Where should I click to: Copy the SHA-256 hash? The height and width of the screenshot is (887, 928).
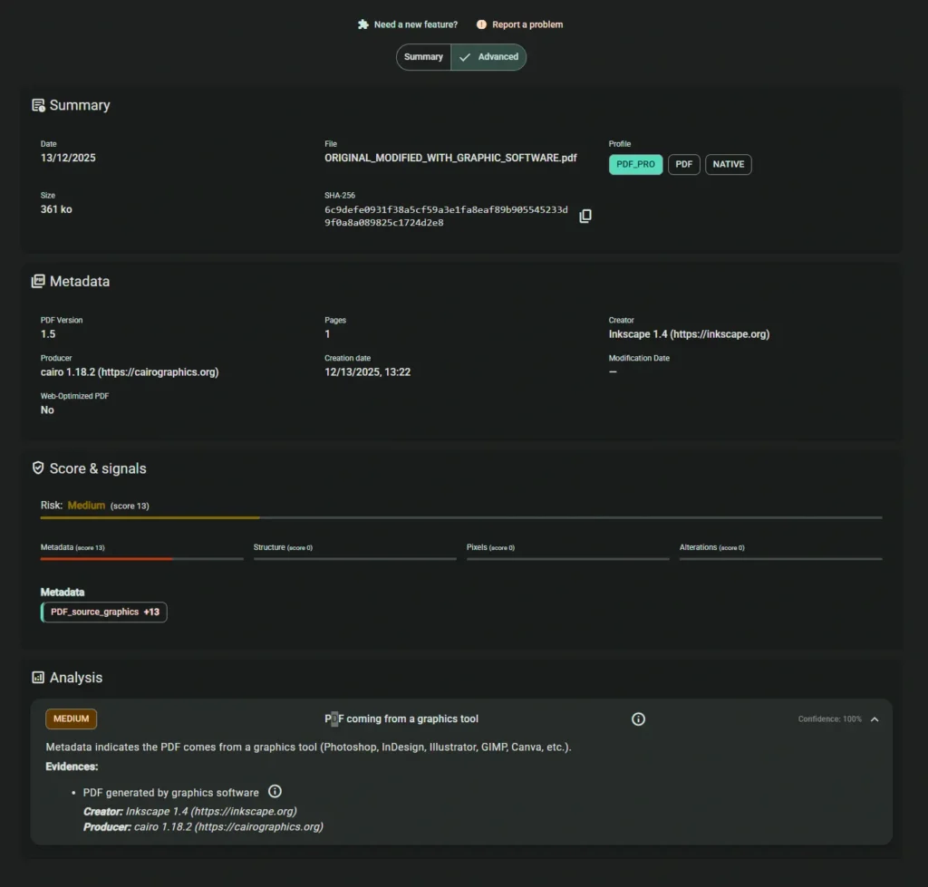tap(585, 216)
